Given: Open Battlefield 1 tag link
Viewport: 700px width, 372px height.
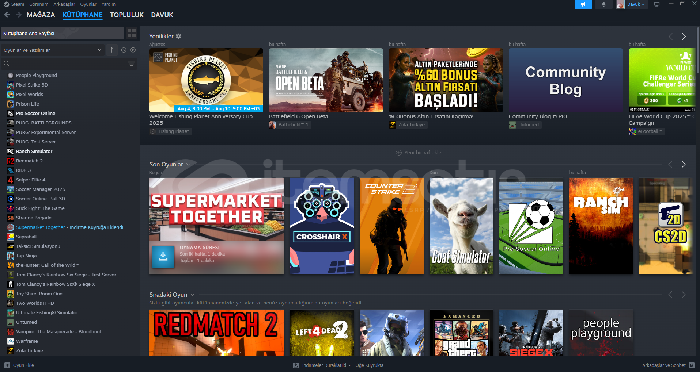Looking at the screenshot, I should [x=290, y=125].
